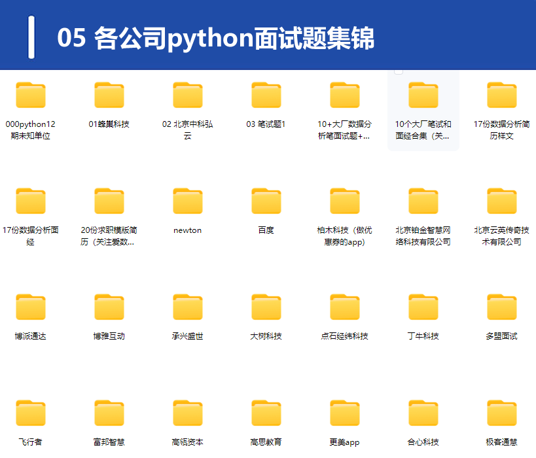
Task: Open the 01蜂巢科技 folder icon
Action: [109, 95]
